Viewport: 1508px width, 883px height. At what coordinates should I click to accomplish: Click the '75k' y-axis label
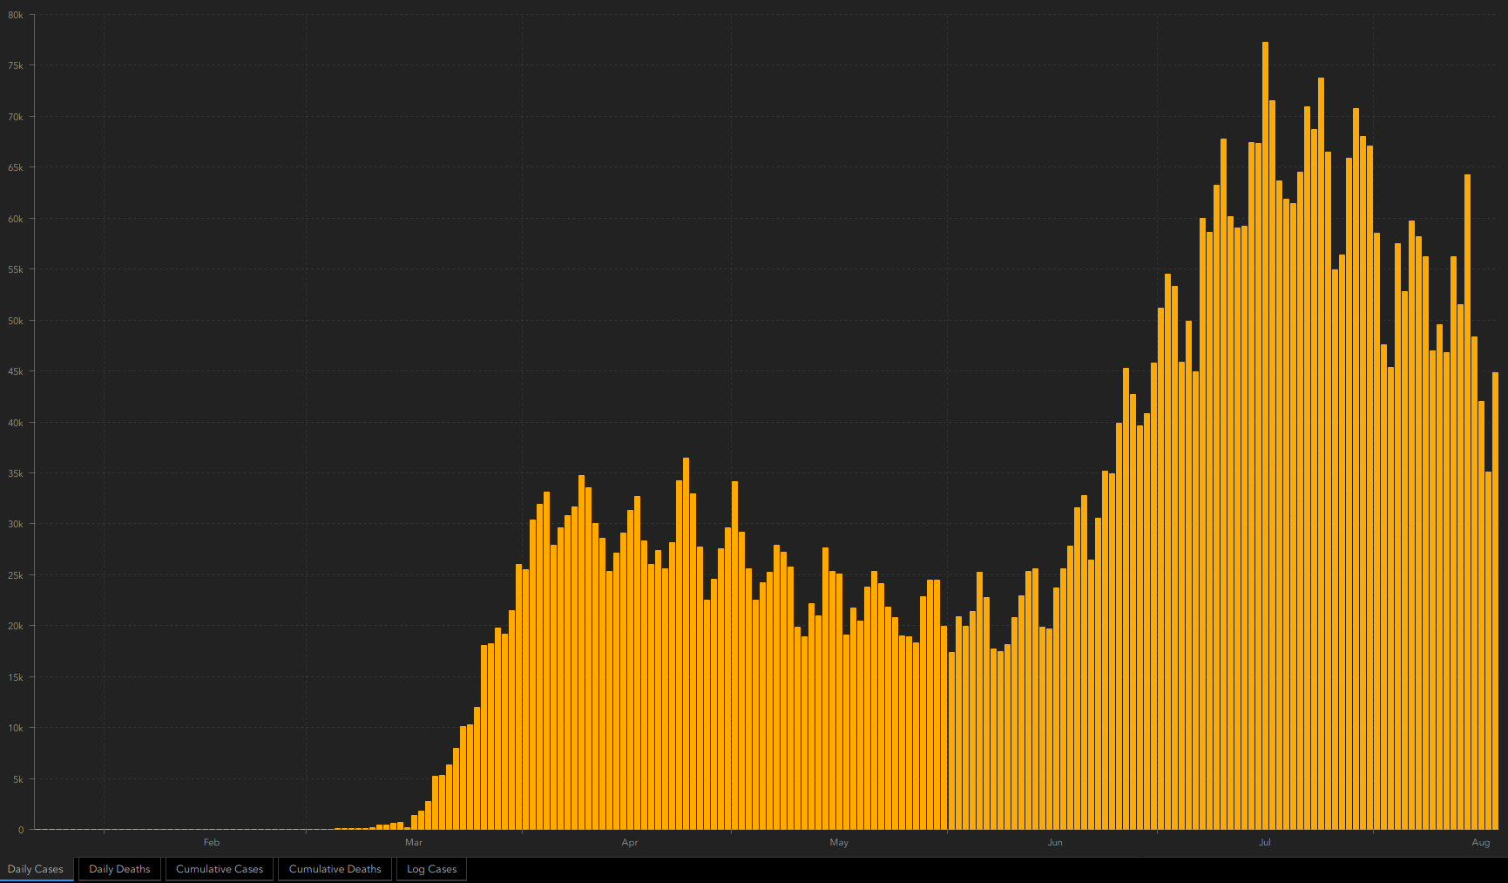pos(16,65)
